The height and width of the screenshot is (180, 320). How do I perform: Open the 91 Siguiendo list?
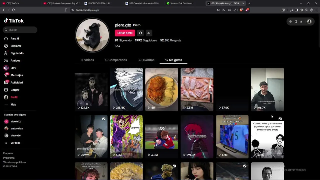[x=123, y=40]
